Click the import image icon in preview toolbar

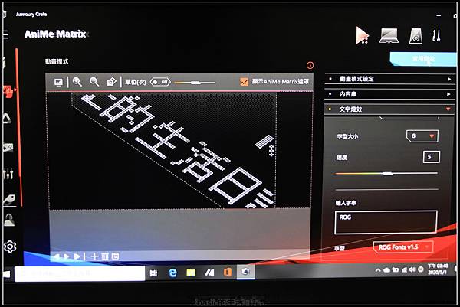click(x=58, y=82)
